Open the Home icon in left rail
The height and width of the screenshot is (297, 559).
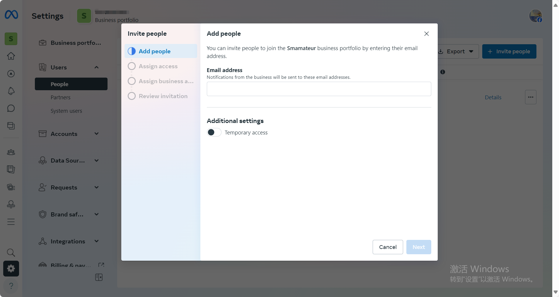pos(11,56)
